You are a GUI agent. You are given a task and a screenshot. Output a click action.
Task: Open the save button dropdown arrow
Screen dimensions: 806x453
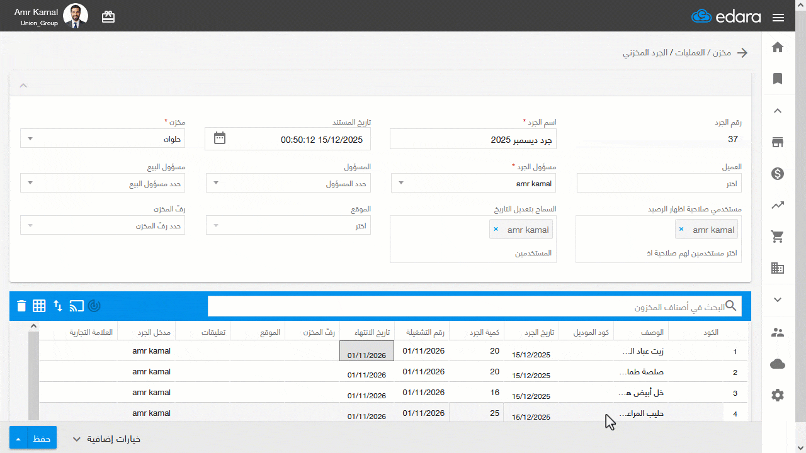tap(18, 438)
